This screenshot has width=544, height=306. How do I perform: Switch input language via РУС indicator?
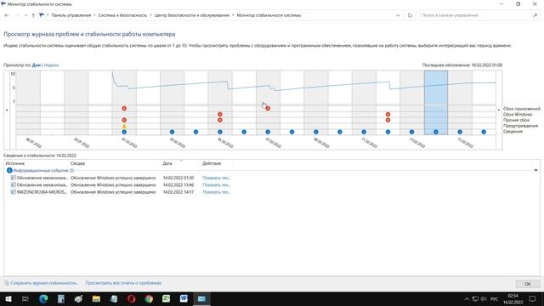click(495, 298)
